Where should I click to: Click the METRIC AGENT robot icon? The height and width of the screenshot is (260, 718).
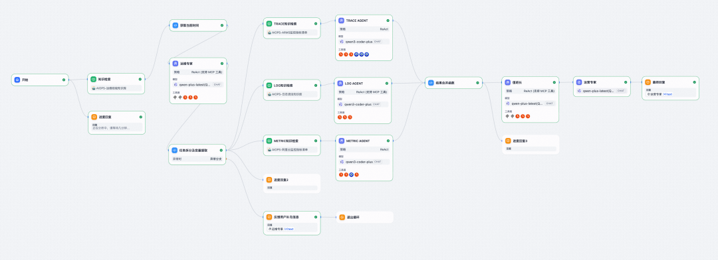point(341,141)
